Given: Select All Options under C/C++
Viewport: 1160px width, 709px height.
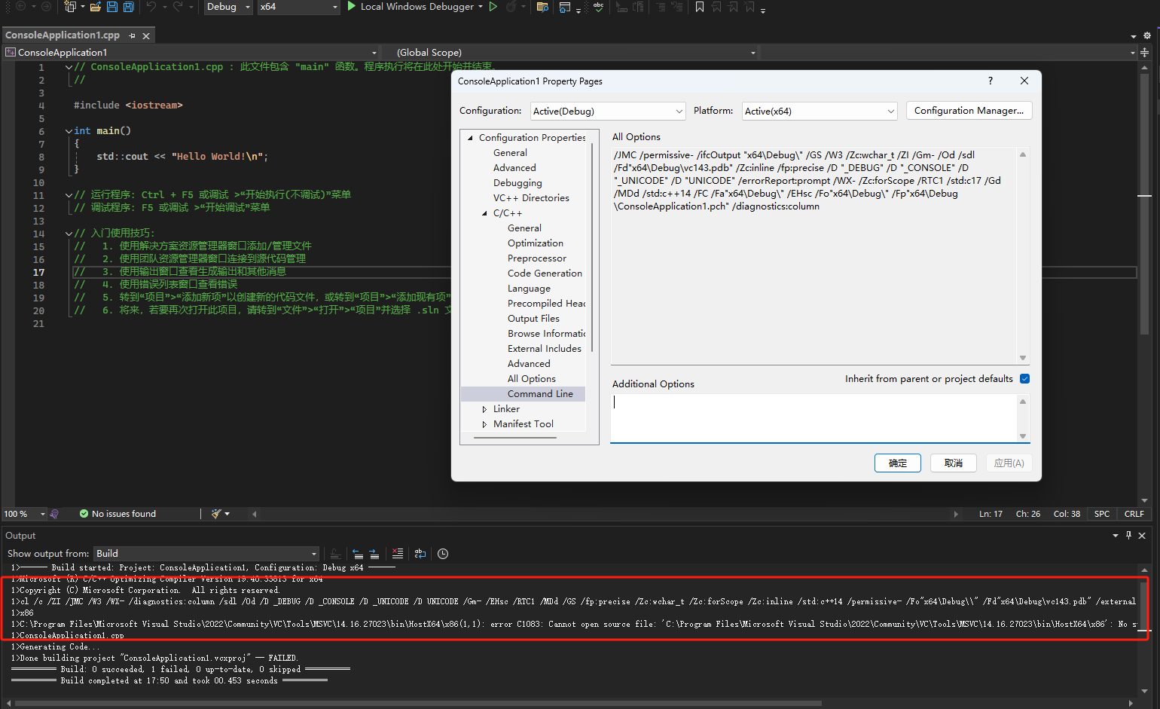Looking at the screenshot, I should (532, 379).
